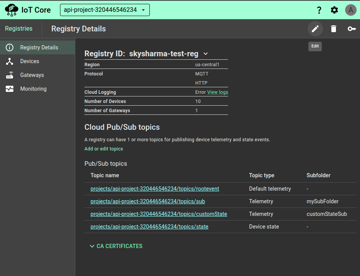
Task: Click the View logs link
Action: pos(217,92)
